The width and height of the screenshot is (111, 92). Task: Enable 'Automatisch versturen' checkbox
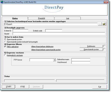(x=5, y=55)
